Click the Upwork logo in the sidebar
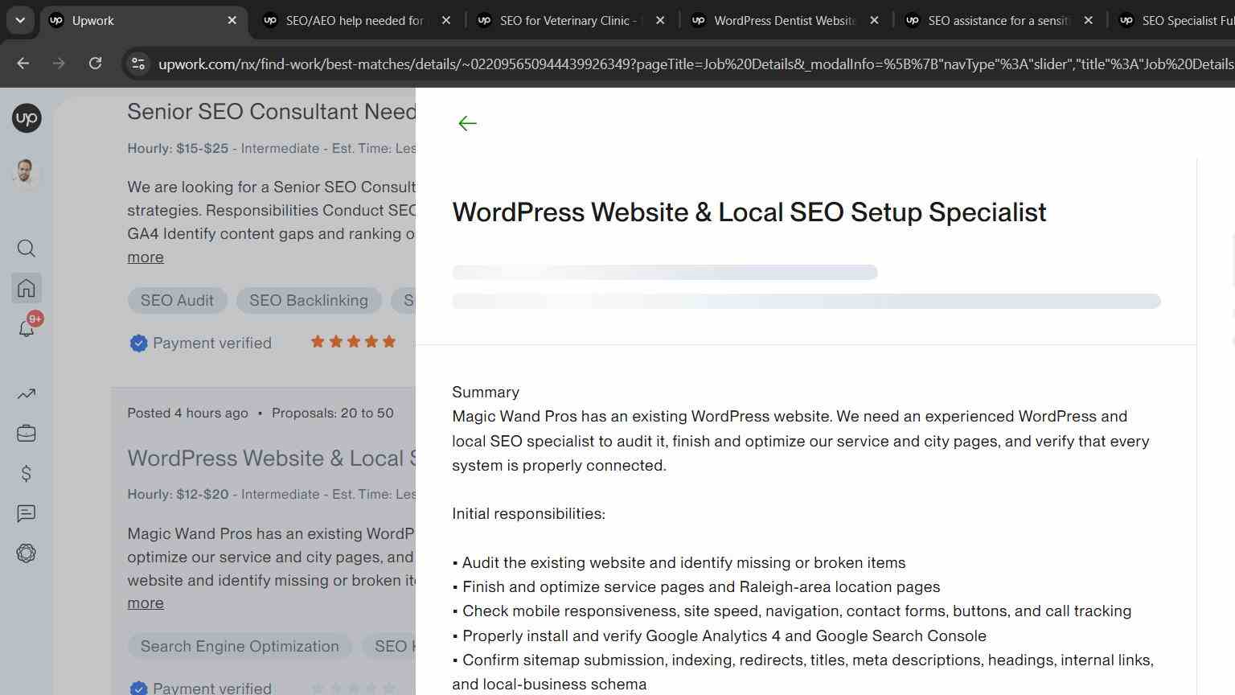Viewport: 1235px width, 695px height. pos(27,118)
